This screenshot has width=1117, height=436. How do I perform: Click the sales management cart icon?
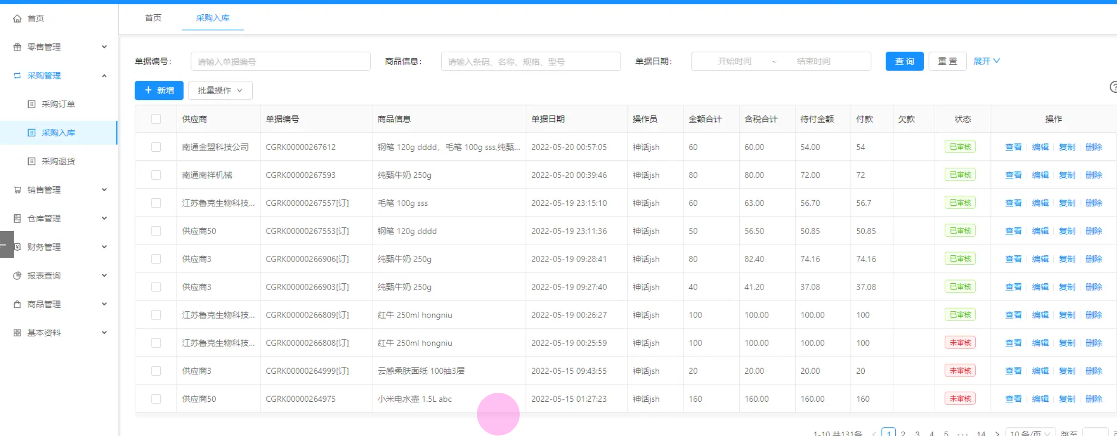click(17, 190)
